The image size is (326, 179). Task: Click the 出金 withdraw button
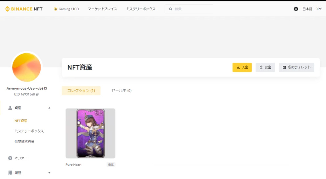click(x=265, y=67)
